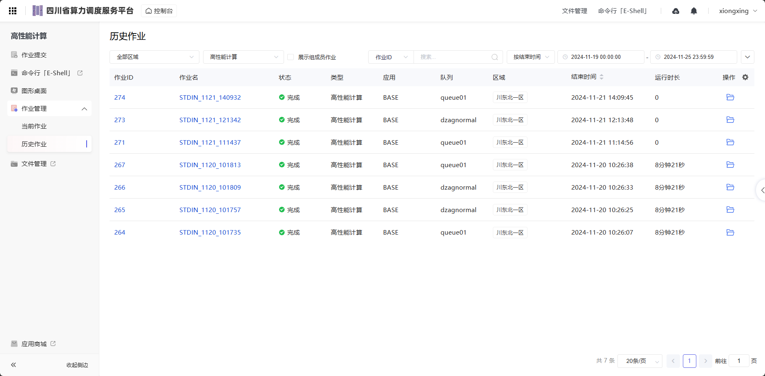Sort by 结束时间 column arrows
This screenshot has height=376, width=765.
pos(602,77)
